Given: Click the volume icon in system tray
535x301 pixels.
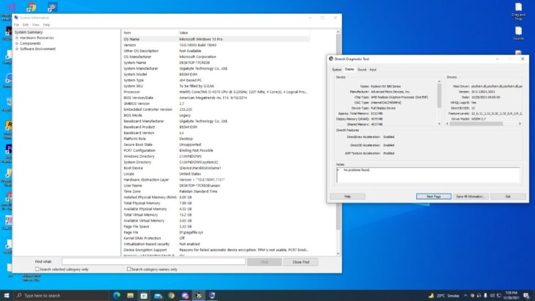Looking at the screenshot, I should tap(492, 296).
